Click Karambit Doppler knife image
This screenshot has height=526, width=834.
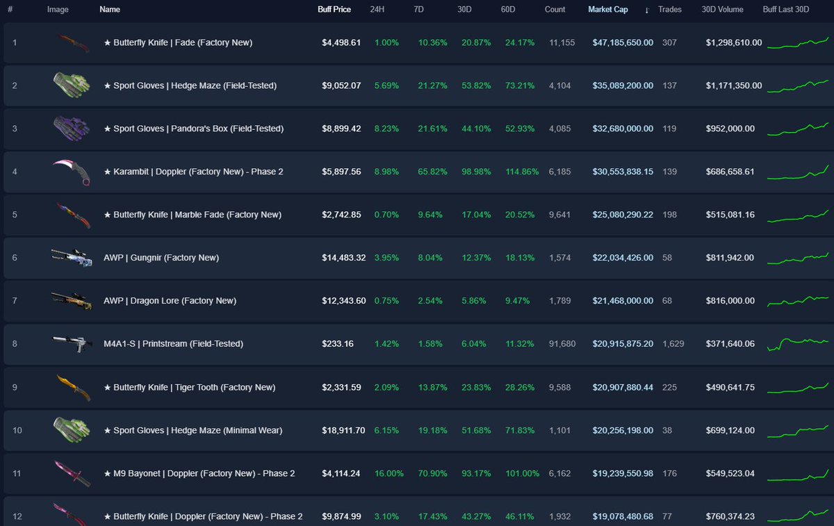tap(72, 172)
